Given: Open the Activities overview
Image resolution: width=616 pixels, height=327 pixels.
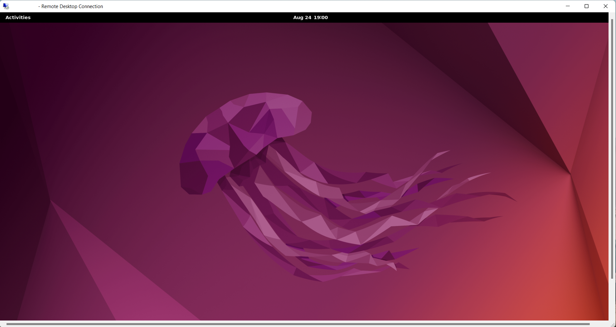Looking at the screenshot, I should pyautogui.click(x=18, y=17).
